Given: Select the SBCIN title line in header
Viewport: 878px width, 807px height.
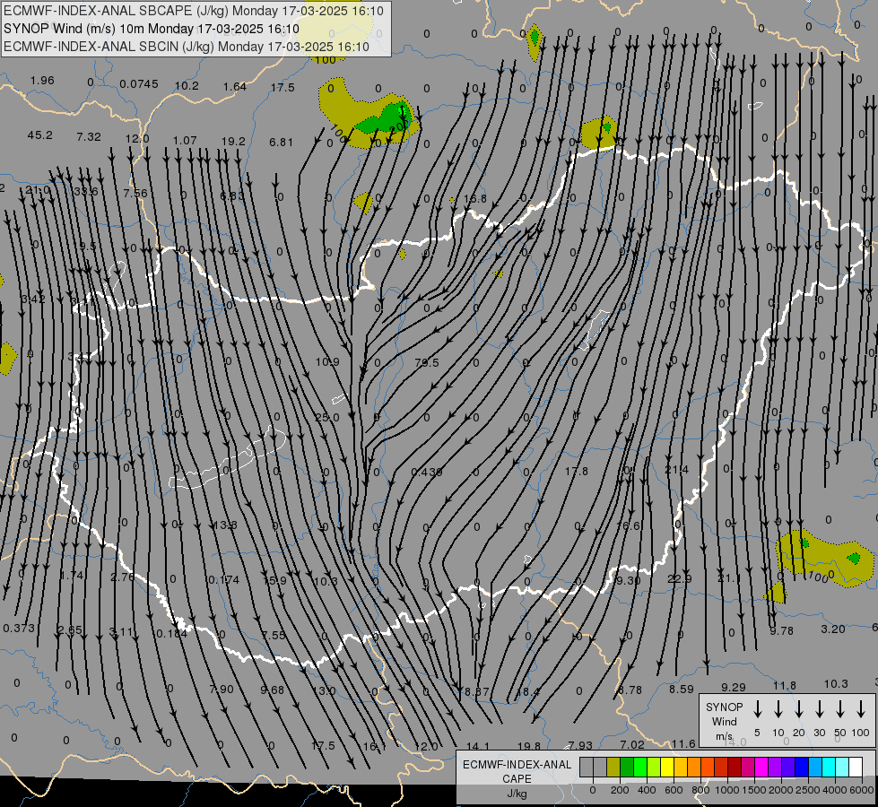Looking at the screenshot, I should (187, 47).
